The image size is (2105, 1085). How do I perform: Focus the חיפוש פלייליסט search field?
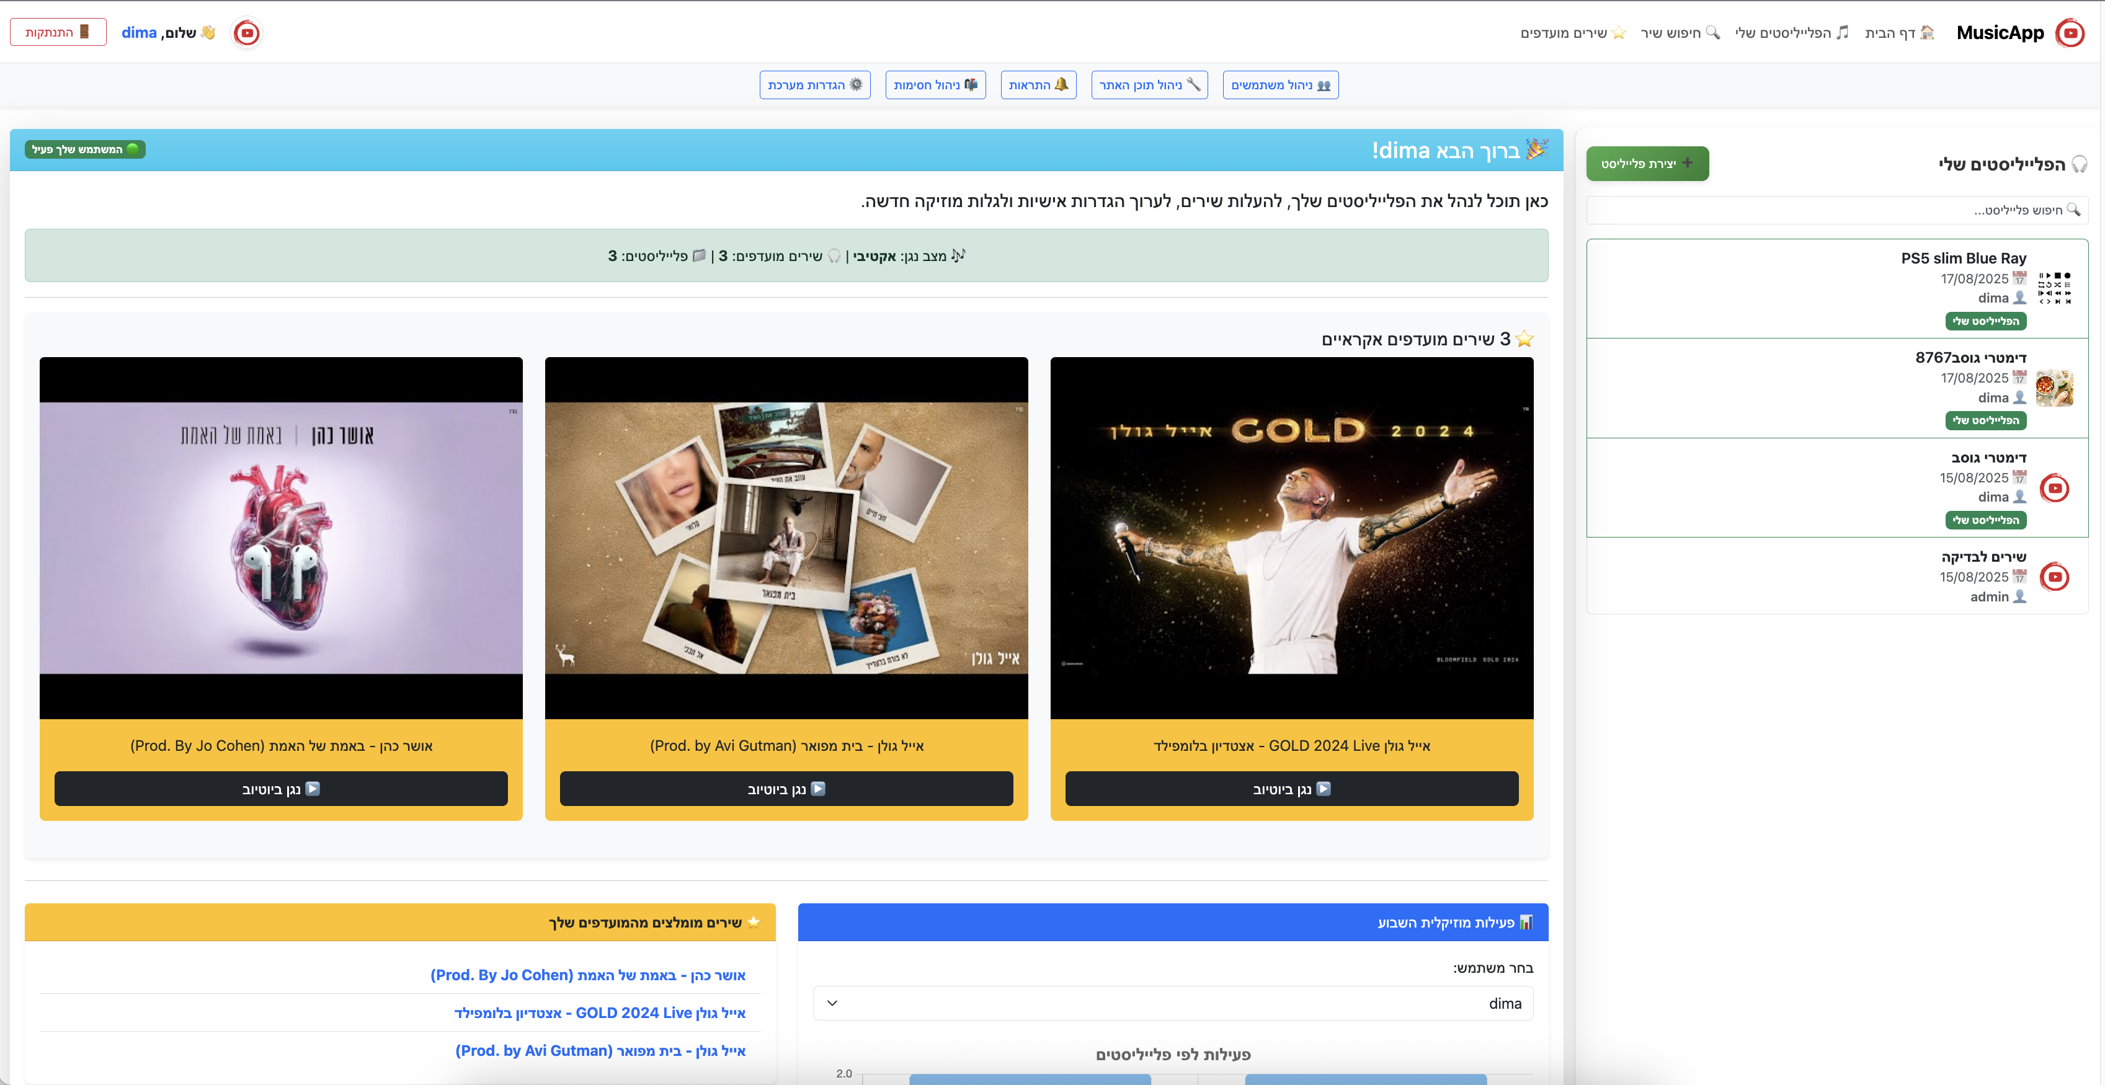click(1836, 210)
